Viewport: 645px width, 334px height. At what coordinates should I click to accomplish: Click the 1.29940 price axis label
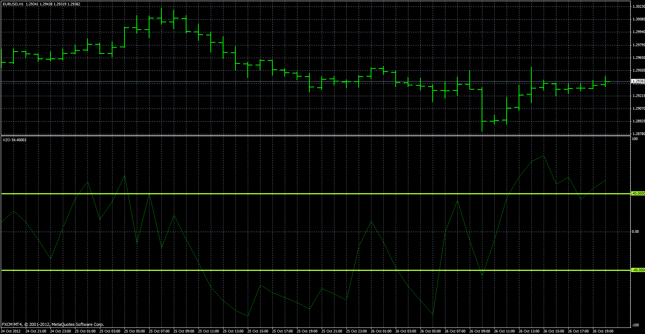coord(639,32)
